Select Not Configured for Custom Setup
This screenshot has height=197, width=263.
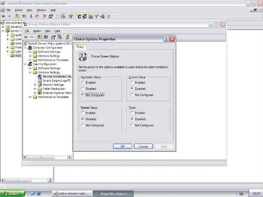[132, 95]
